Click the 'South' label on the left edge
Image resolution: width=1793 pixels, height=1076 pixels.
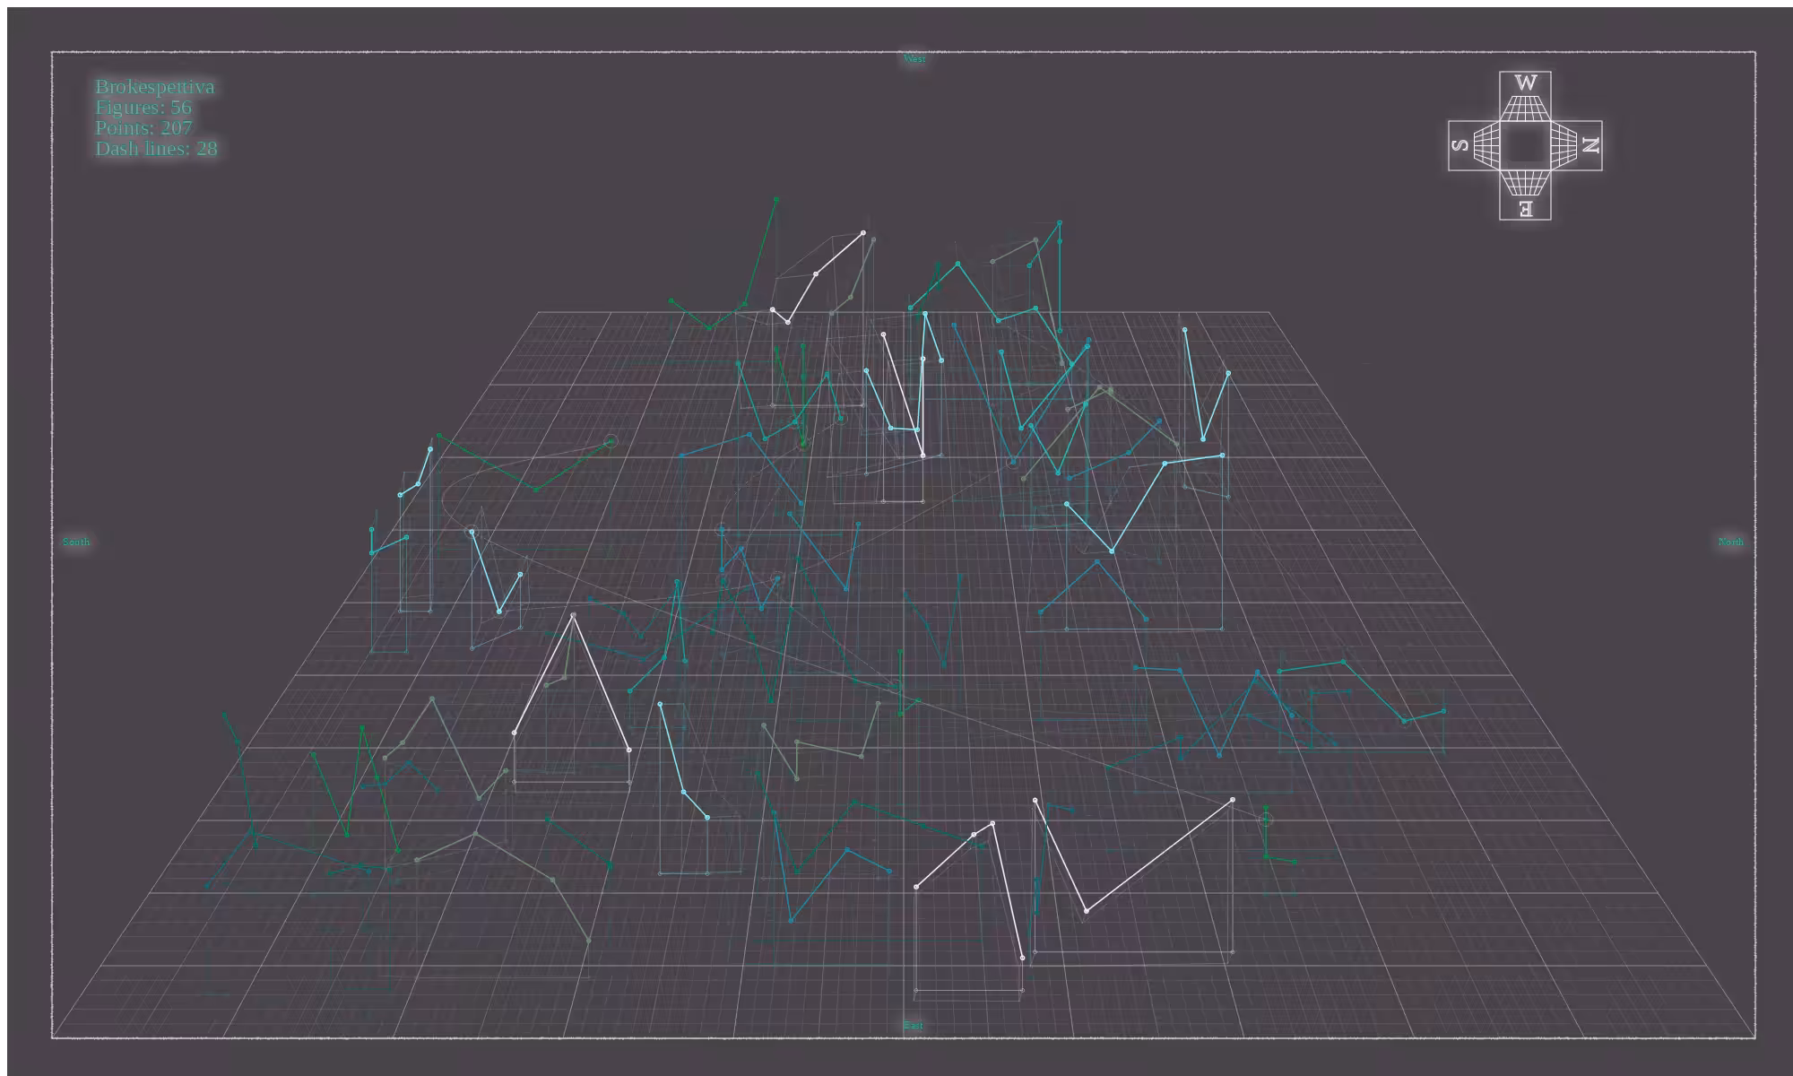pos(76,542)
